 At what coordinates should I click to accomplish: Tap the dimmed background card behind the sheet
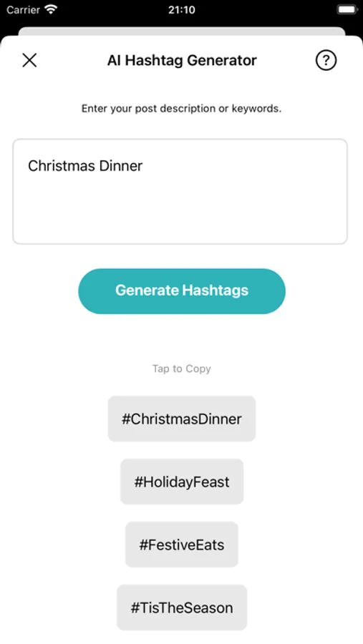point(182,31)
